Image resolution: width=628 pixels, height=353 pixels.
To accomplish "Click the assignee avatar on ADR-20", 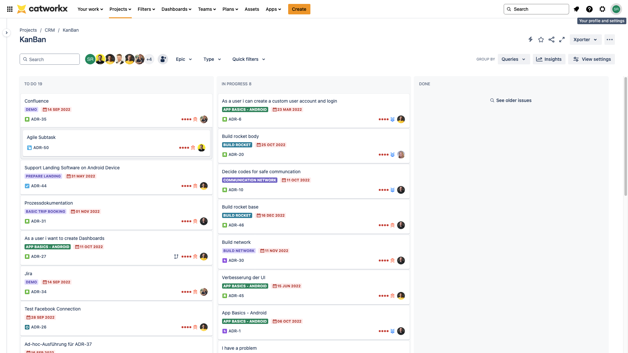I will tap(401, 155).
